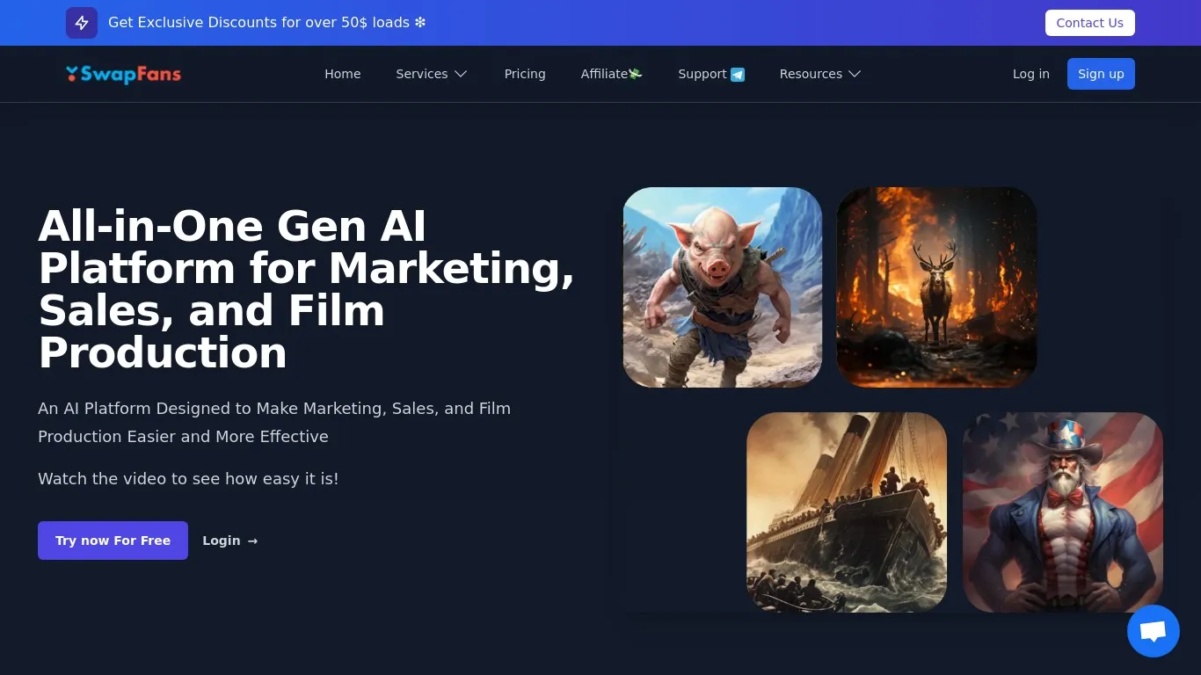The width and height of the screenshot is (1201, 675).
Task: Click the chevron beside Services
Action: pos(461,74)
